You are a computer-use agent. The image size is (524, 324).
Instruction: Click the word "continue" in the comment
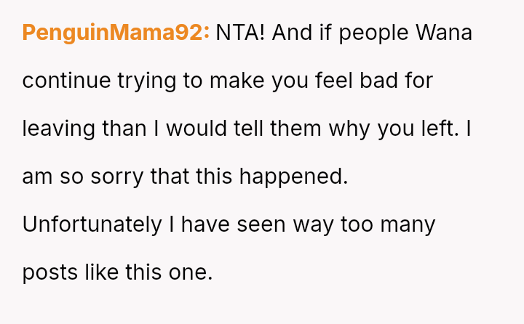[67, 81]
